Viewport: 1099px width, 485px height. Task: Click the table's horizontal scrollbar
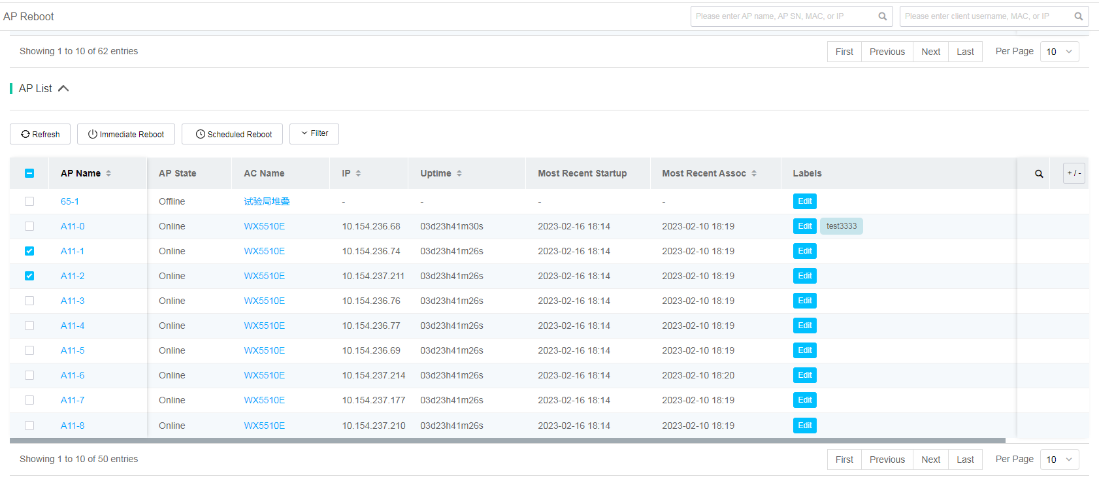[508, 441]
